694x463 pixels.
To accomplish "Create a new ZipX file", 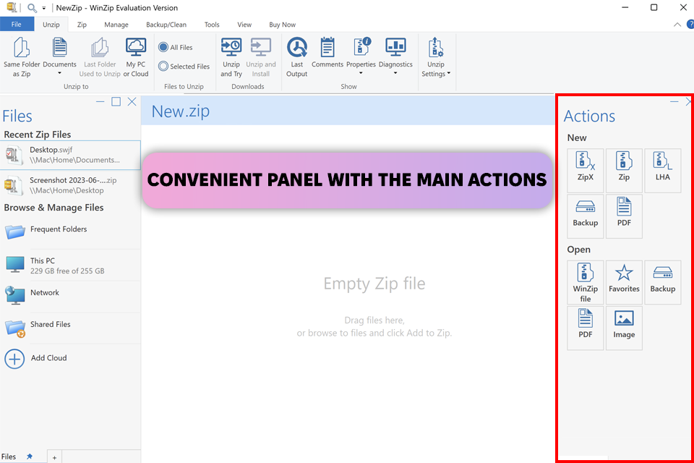I will (585, 171).
